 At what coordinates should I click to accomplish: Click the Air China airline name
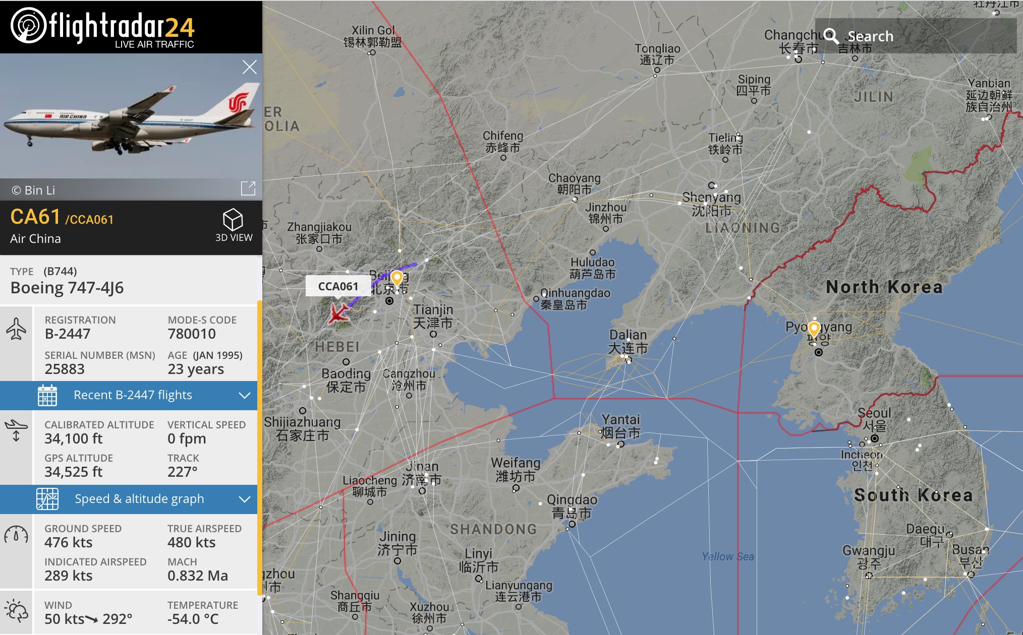(x=35, y=238)
